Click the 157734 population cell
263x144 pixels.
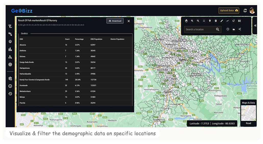93,80
